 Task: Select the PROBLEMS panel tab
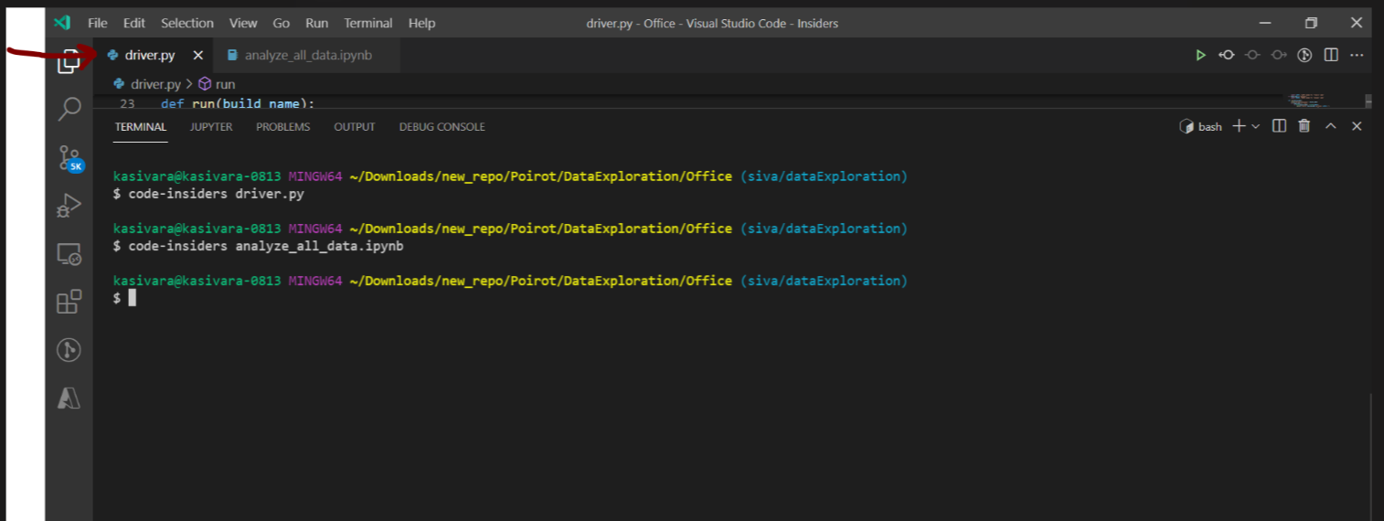[x=282, y=127]
